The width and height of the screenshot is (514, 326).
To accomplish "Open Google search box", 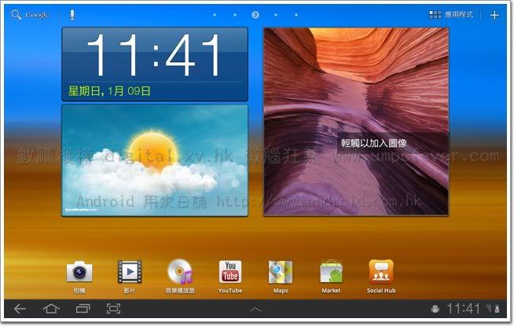I will pos(31,15).
